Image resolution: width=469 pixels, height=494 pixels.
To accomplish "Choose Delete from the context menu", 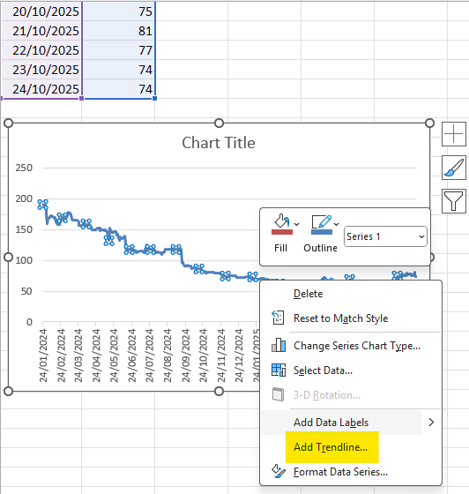I will coord(309,294).
